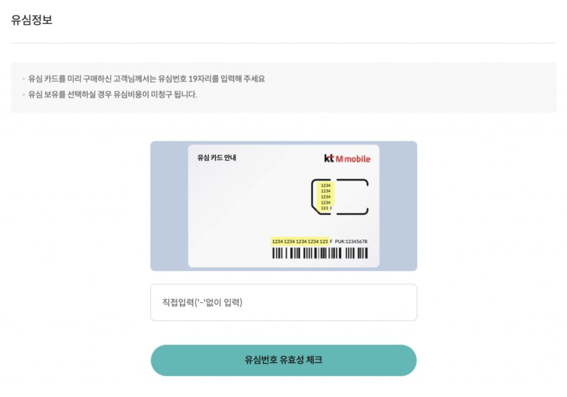Click the black kt letters in the logo
The height and width of the screenshot is (397, 567).
[329, 158]
